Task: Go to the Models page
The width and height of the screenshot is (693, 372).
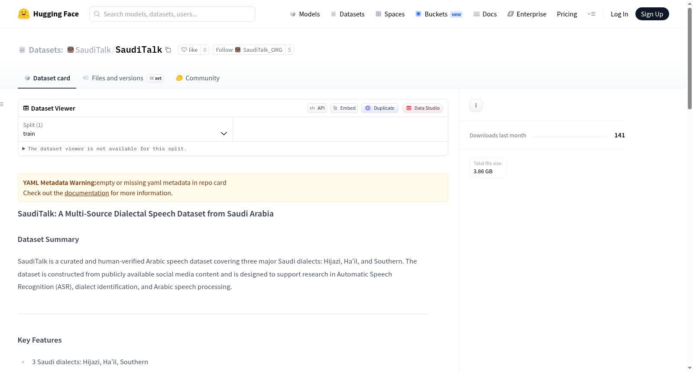Action: [x=305, y=14]
